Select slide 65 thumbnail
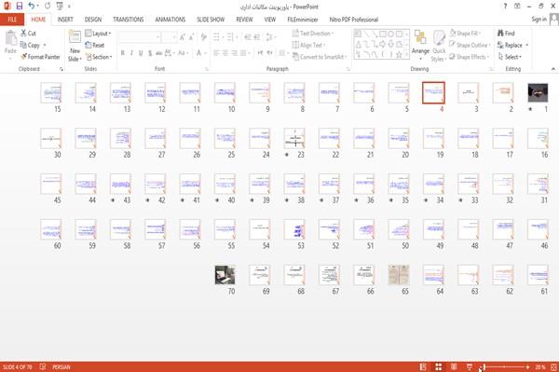The image size is (559, 372). [399, 275]
